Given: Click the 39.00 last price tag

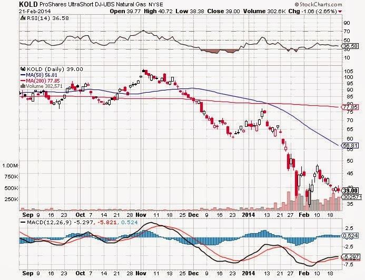Looking at the screenshot, I should point(351,191).
